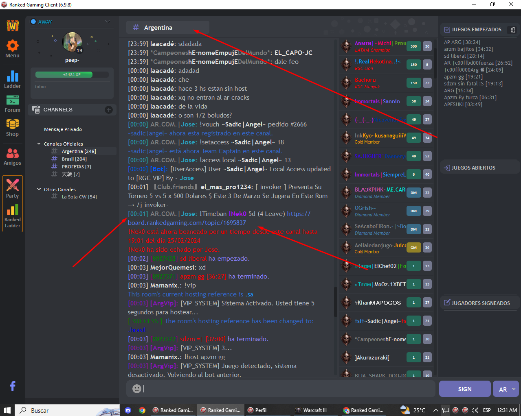Click Admin|~Michi's 500 rank badge
This screenshot has width=521, height=416.
click(x=413, y=46)
